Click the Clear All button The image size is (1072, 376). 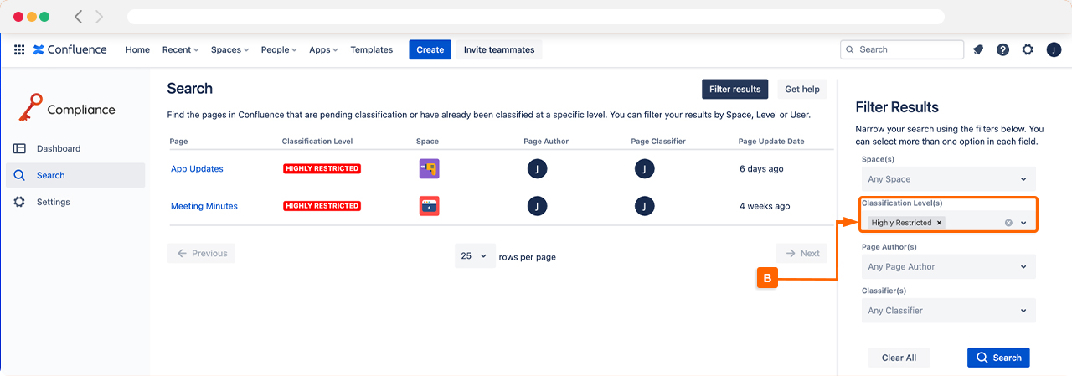899,358
